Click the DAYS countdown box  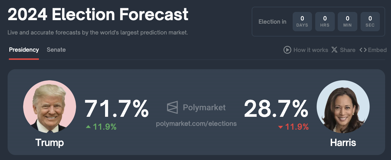(302, 22)
